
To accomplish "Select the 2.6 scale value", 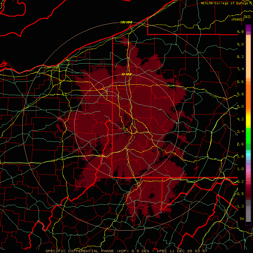I will [x=240, y=144].
